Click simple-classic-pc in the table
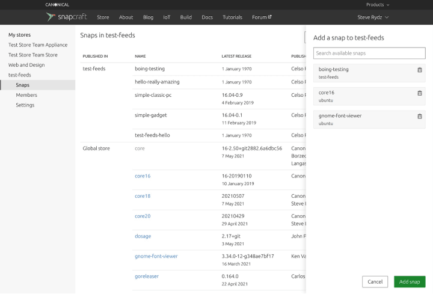Screen dimensions: 433x297 [153, 95]
